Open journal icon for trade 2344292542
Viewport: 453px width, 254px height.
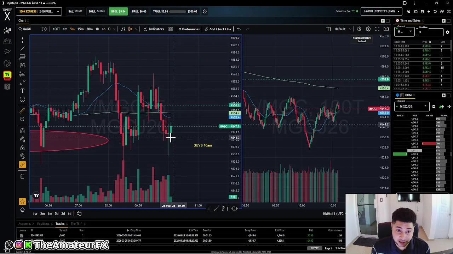pos(22,236)
